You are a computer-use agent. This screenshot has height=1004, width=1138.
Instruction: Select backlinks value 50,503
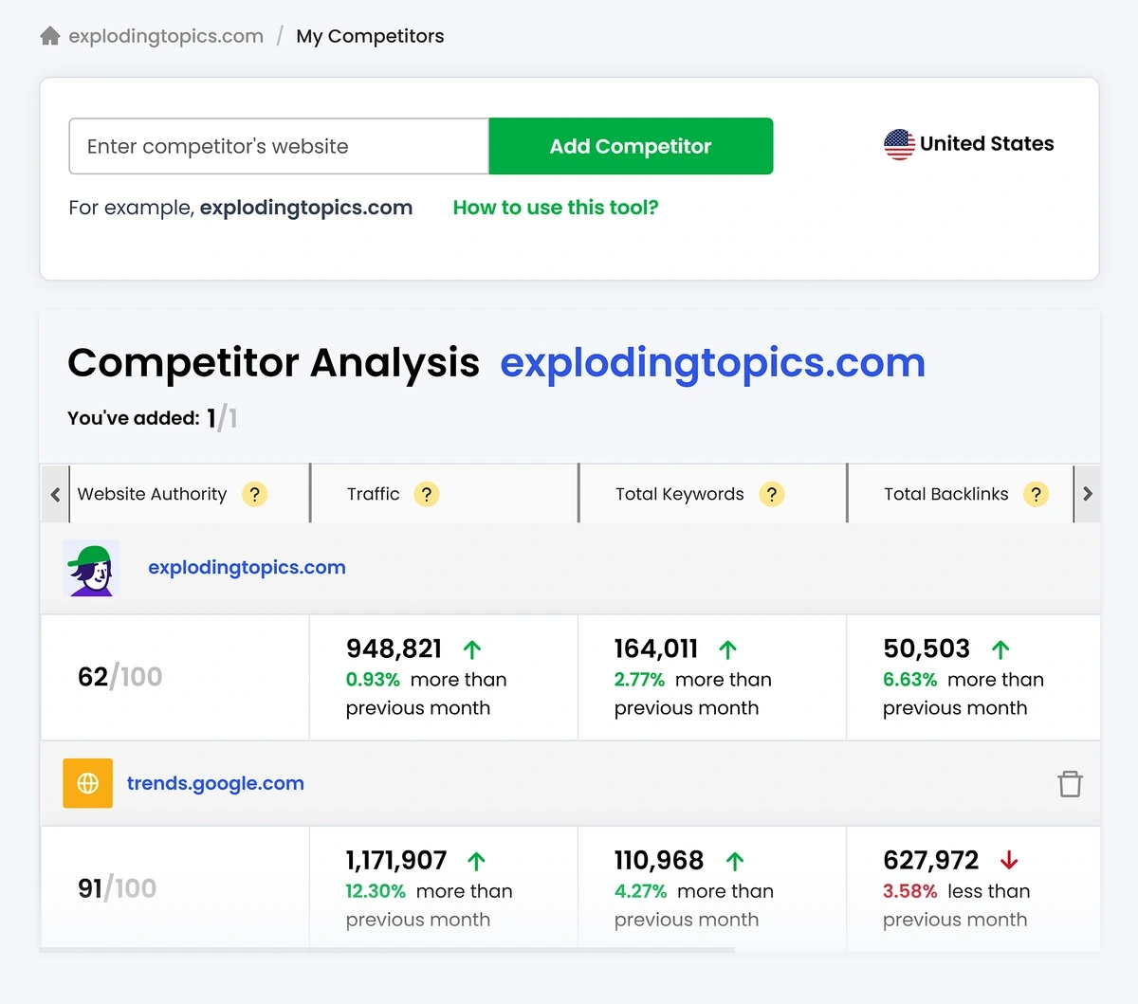(x=926, y=648)
